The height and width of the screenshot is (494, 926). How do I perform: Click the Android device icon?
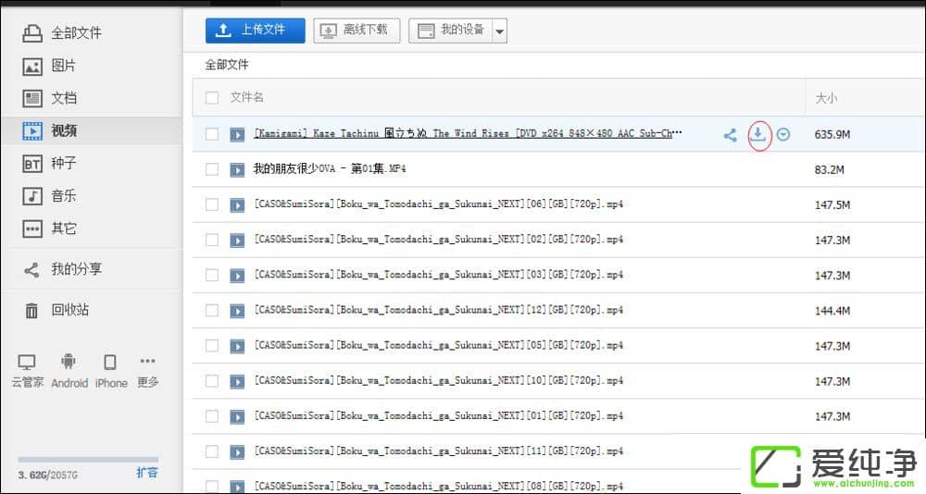tap(69, 363)
